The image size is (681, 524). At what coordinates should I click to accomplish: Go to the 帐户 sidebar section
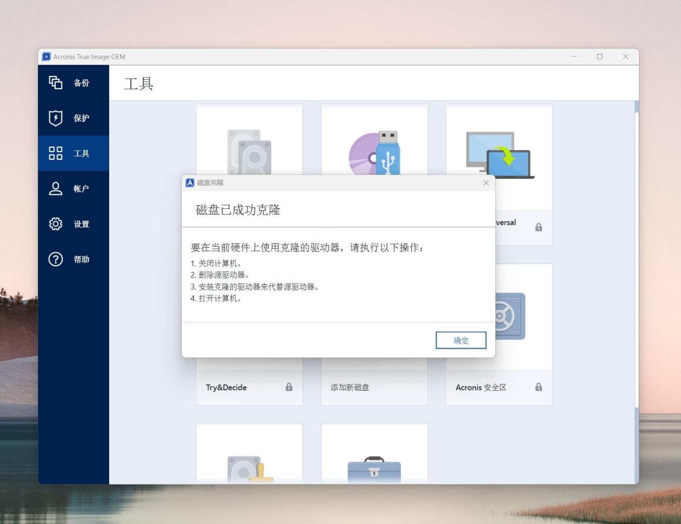pos(74,188)
